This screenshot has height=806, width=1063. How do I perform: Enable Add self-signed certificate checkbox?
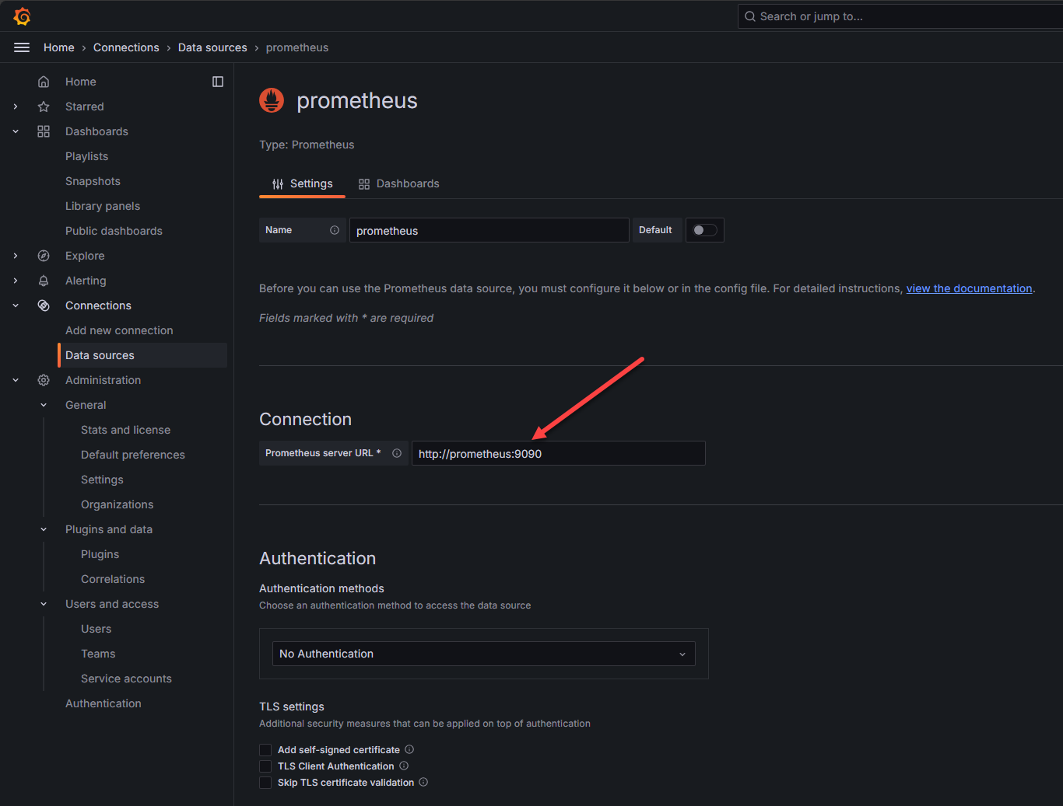265,750
